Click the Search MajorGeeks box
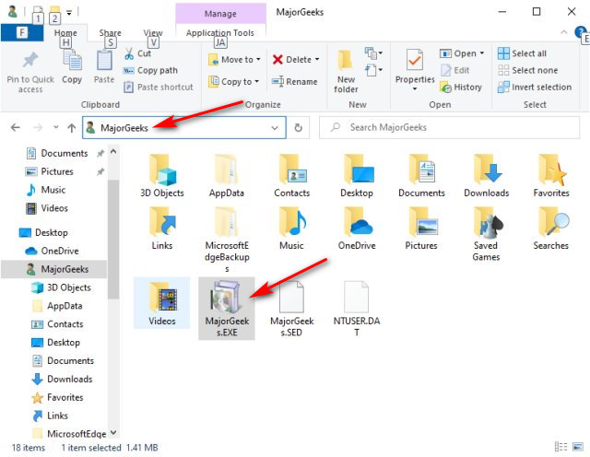This screenshot has height=457, width=590. tap(449, 127)
